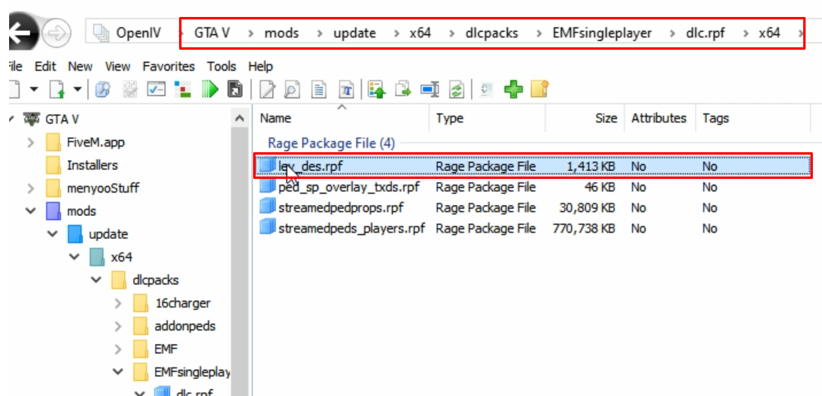Click the pages with green right arrow icon

click(x=404, y=90)
